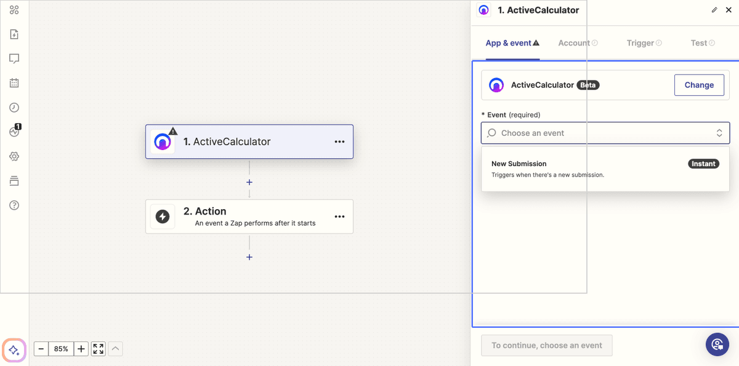
Task: Add step between ActiveCalculator and Action
Action: pos(249,182)
